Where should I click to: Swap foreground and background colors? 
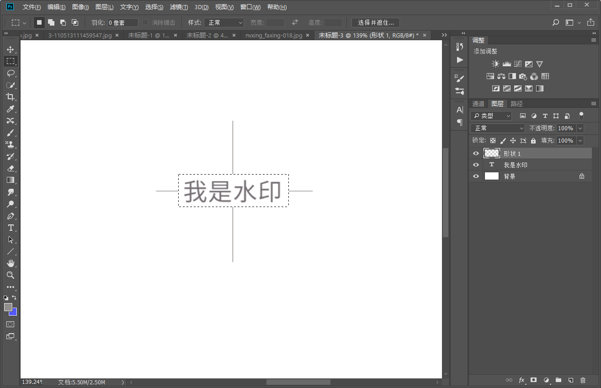tap(15, 298)
